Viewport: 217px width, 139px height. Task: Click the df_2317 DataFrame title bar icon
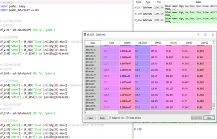tap(85, 35)
